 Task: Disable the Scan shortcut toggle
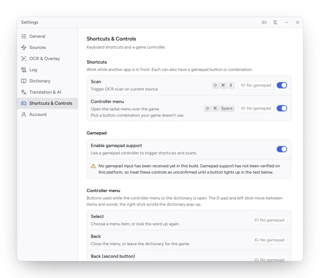[282, 86]
